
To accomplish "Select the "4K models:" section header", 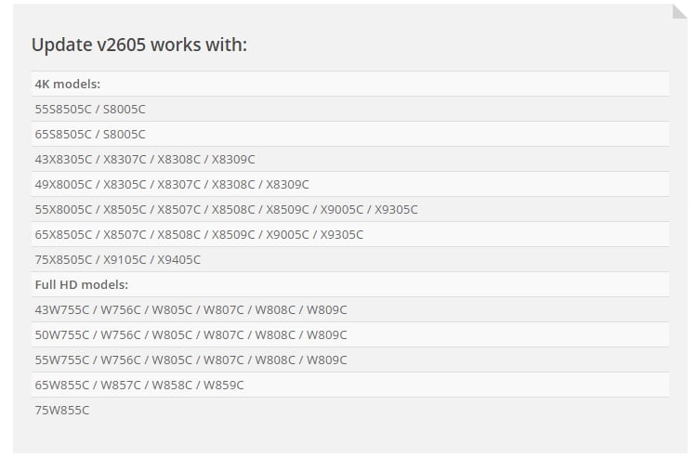I will 67,84.
